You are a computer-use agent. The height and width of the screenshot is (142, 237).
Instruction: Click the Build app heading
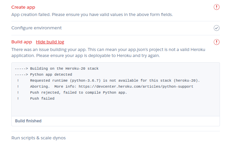pyautogui.click(x=22, y=42)
